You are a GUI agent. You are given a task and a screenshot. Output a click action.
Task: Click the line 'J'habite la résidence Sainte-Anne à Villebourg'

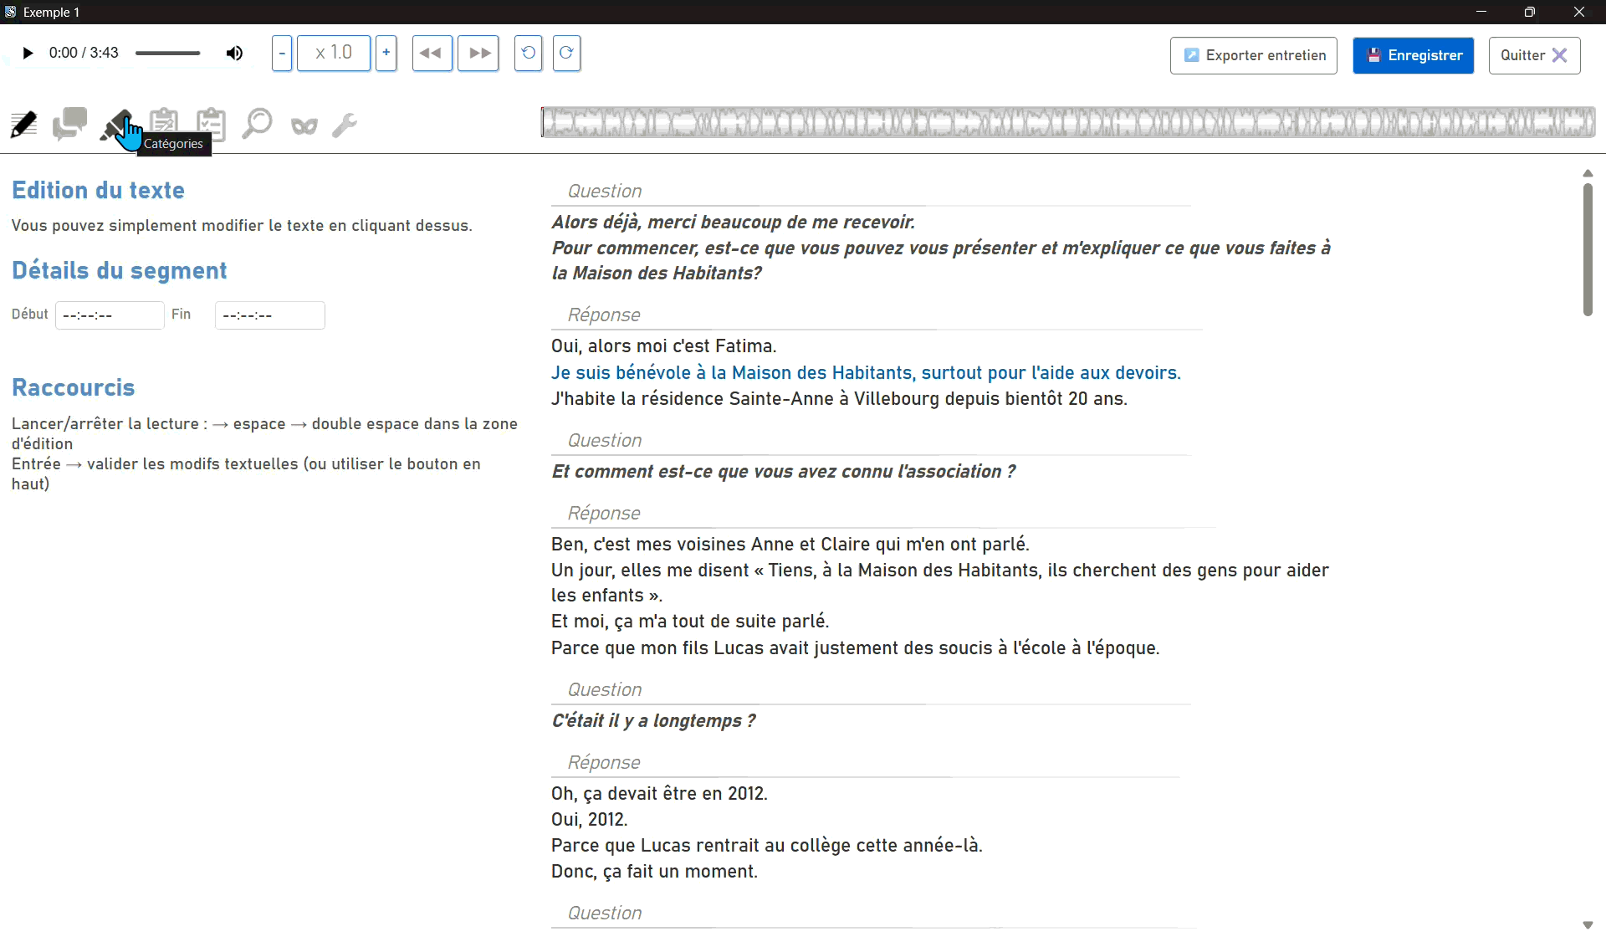839,399
